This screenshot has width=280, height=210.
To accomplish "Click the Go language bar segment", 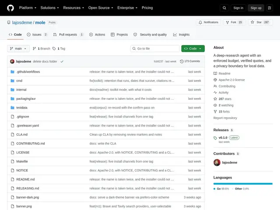I will [243, 184].
